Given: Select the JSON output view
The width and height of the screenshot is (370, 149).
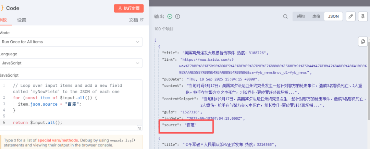Looking at the screenshot, I should pos(333,16).
